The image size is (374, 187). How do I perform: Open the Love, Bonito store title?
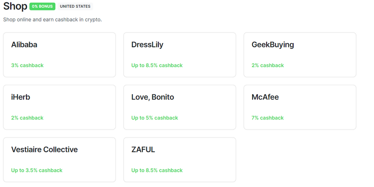[153, 97]
